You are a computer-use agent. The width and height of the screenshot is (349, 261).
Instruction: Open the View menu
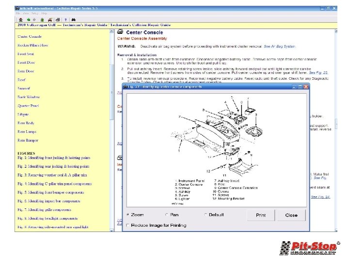point(26,14)
